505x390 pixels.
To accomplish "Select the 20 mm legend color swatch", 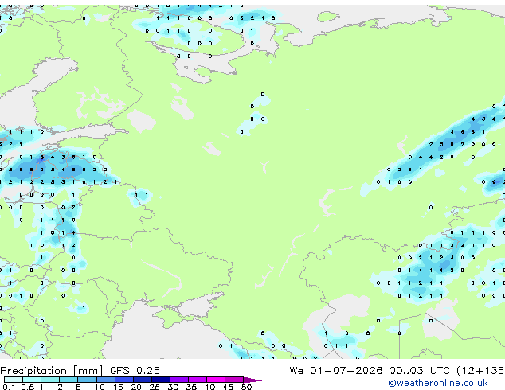I will (x=142, y=380).
